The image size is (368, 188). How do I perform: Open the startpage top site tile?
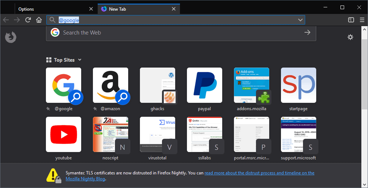299,85
